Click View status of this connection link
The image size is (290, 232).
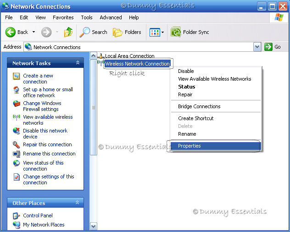click(43, 166)
